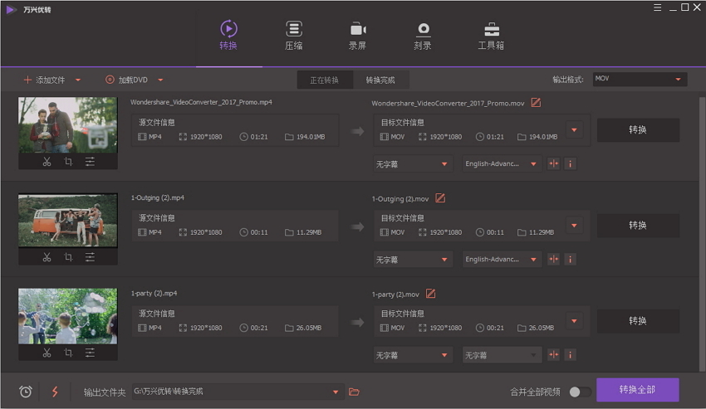Image resolution: width=706 pixels, height=409 pixels.
Task: Open the output folder icon
Action: point(354,392)
